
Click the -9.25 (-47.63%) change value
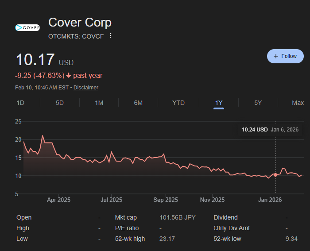[x=40, y=76]
